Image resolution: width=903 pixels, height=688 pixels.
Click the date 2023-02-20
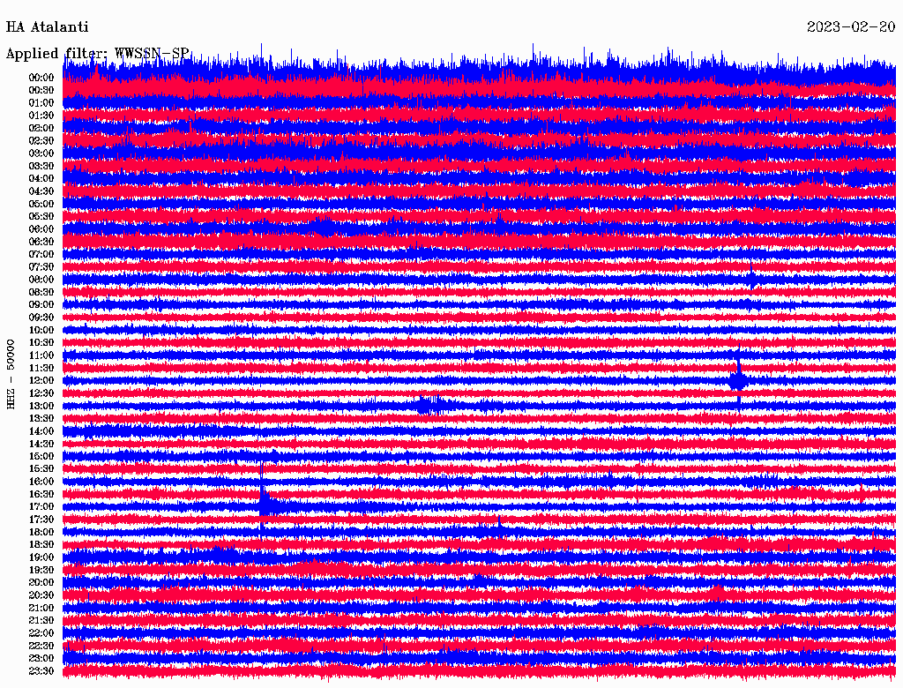point(851,26)
